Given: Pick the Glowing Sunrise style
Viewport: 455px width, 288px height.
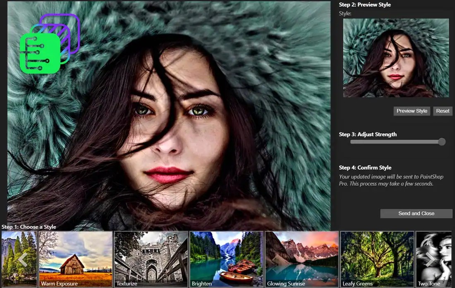Looking at the screenshot, I should click(302, 259).
